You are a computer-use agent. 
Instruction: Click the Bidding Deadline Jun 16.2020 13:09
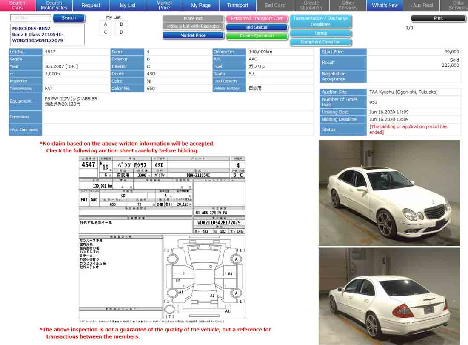tap(389, 119)
